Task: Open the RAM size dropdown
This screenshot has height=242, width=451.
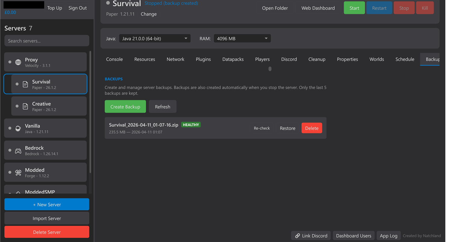Action: pos(242,38)
